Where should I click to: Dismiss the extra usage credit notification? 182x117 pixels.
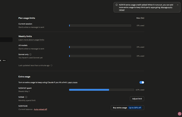(x=178, y=5)
